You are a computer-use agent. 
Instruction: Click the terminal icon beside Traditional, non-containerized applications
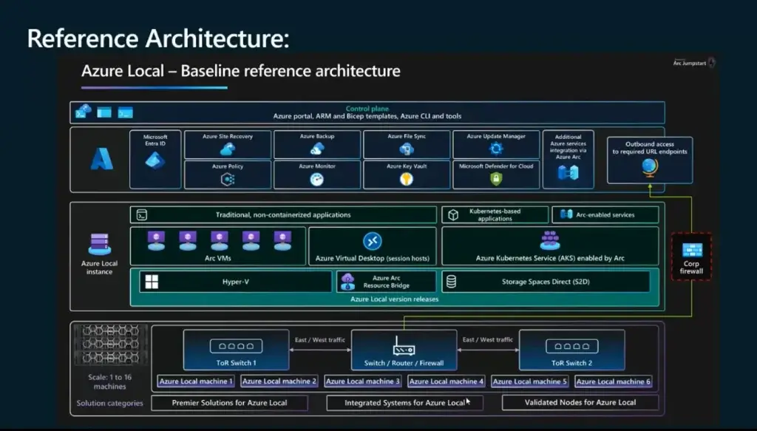(141, 215)
